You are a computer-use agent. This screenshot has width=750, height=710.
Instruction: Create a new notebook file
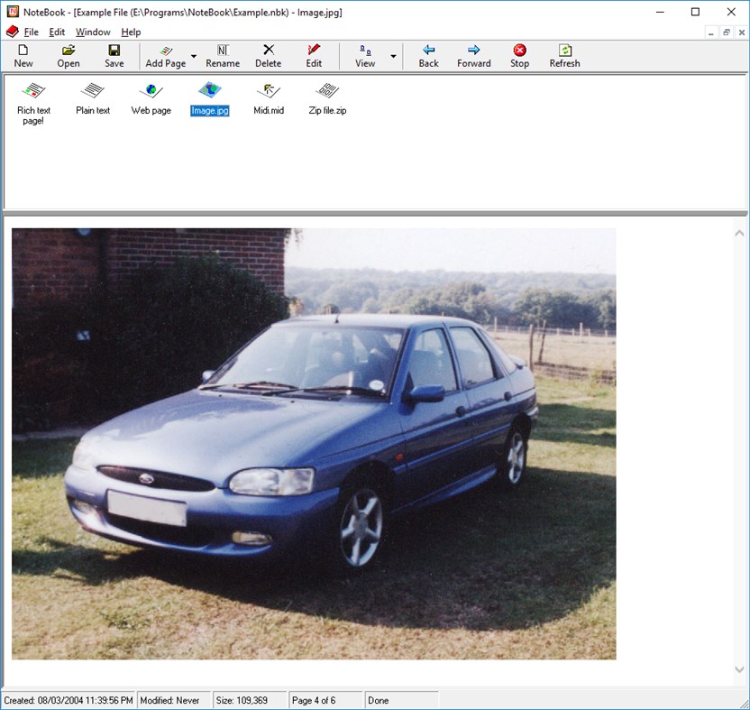pos(23,54)
